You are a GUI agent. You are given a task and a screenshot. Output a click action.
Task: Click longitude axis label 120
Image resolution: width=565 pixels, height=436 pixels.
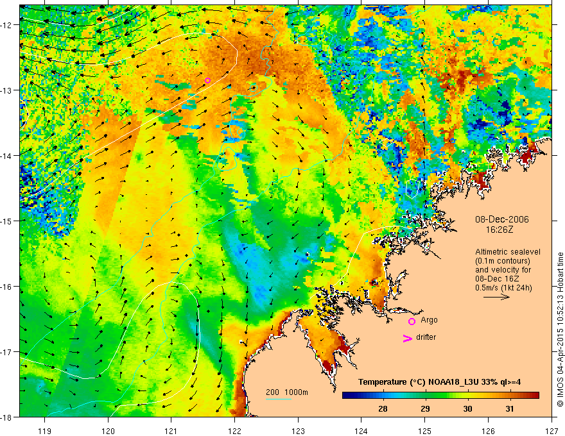pyautogui.click(x=108, y=431)
